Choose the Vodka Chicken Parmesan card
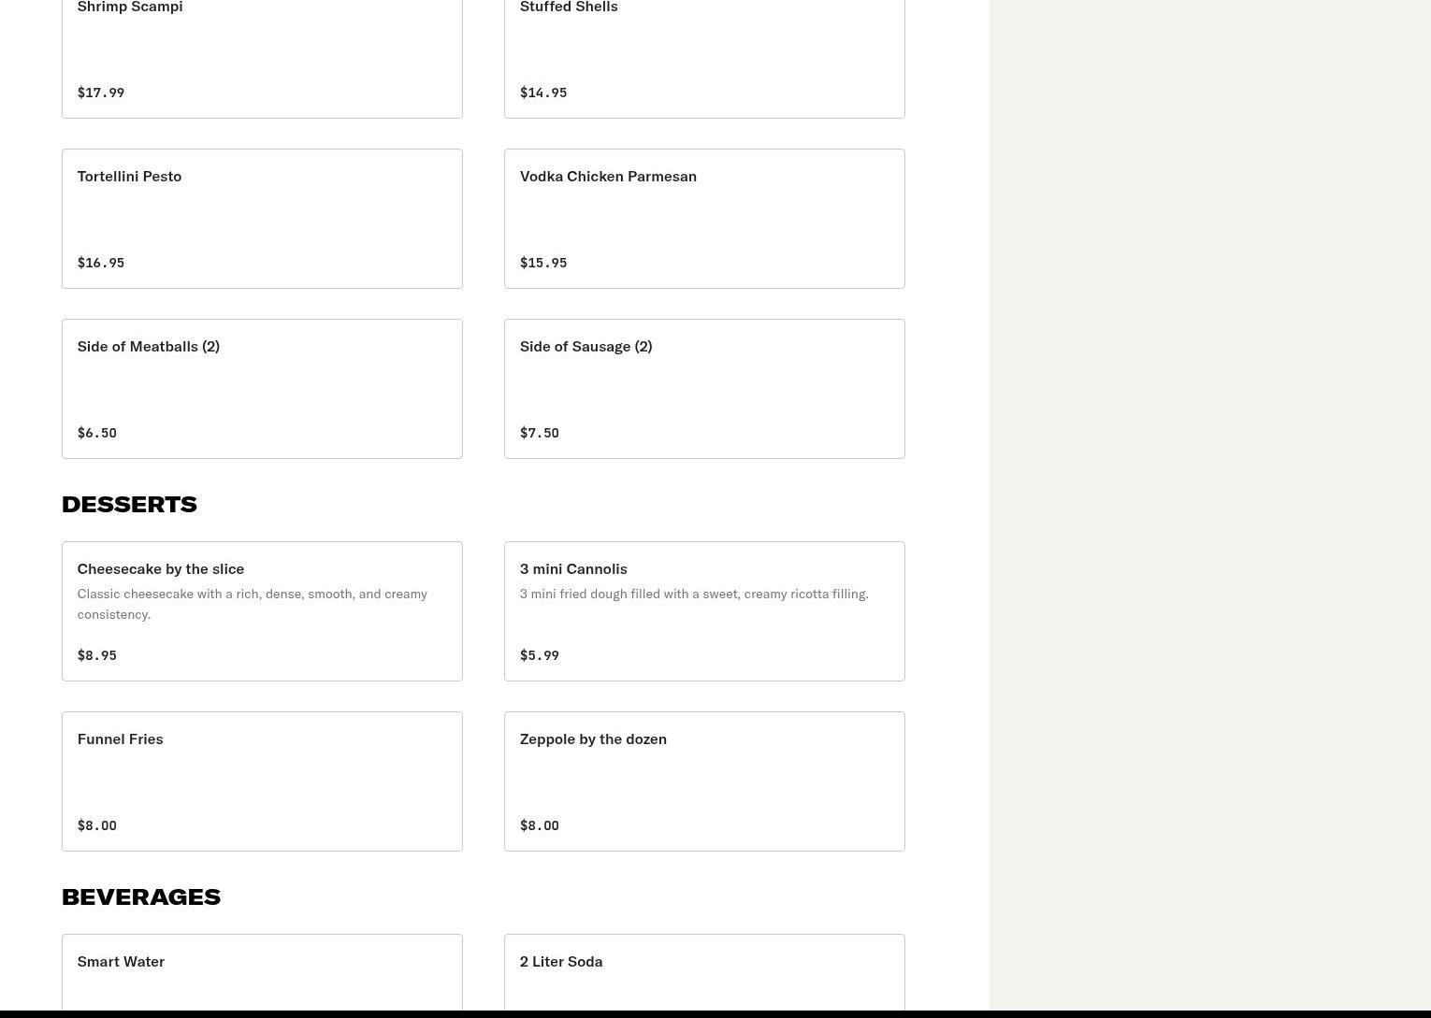Viewport: 1431px width, 1018px height. point(704,219)
